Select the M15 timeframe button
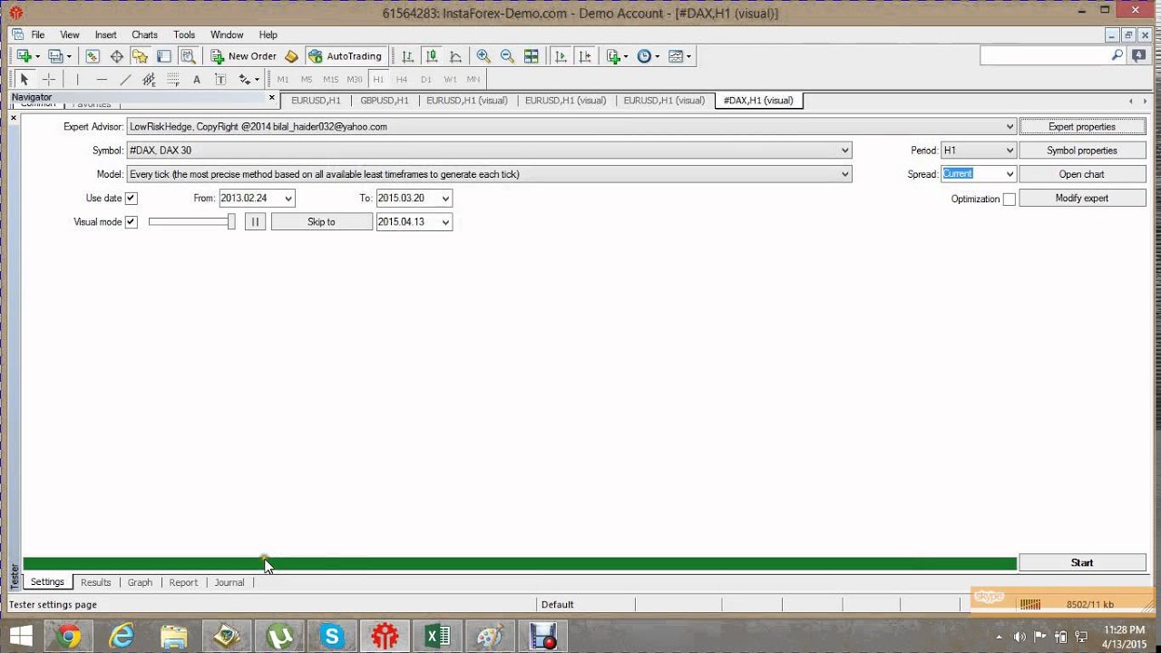The width and height of the screenshot is (1161, 653). pyautogui.click(x=330, y=79)
